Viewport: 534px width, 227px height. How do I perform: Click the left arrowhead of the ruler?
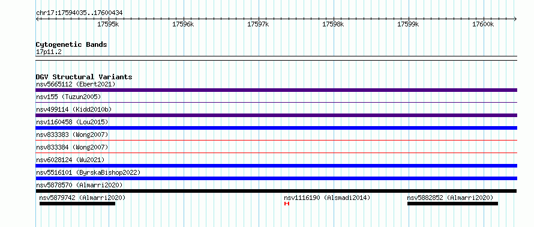pos(37,19)
